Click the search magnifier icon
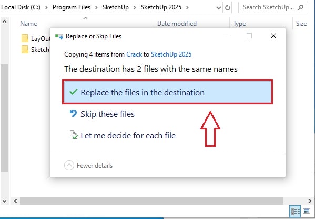Image resolution: width=315 pixels, height=219 pixels. (x=300, y=8)
